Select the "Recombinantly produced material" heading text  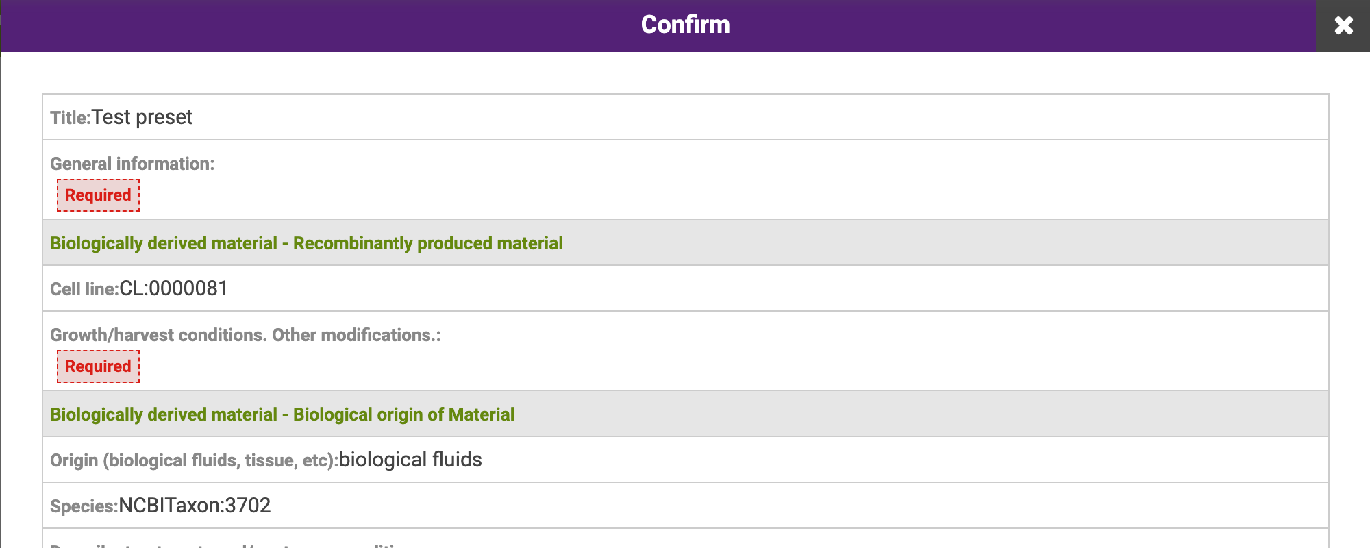click(427, 243)
